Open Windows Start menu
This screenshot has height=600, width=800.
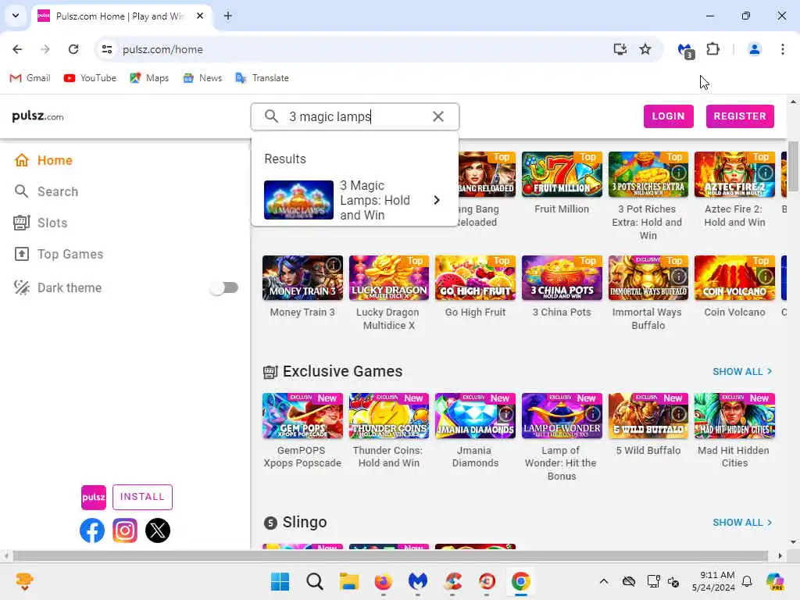tap(280, 581)
